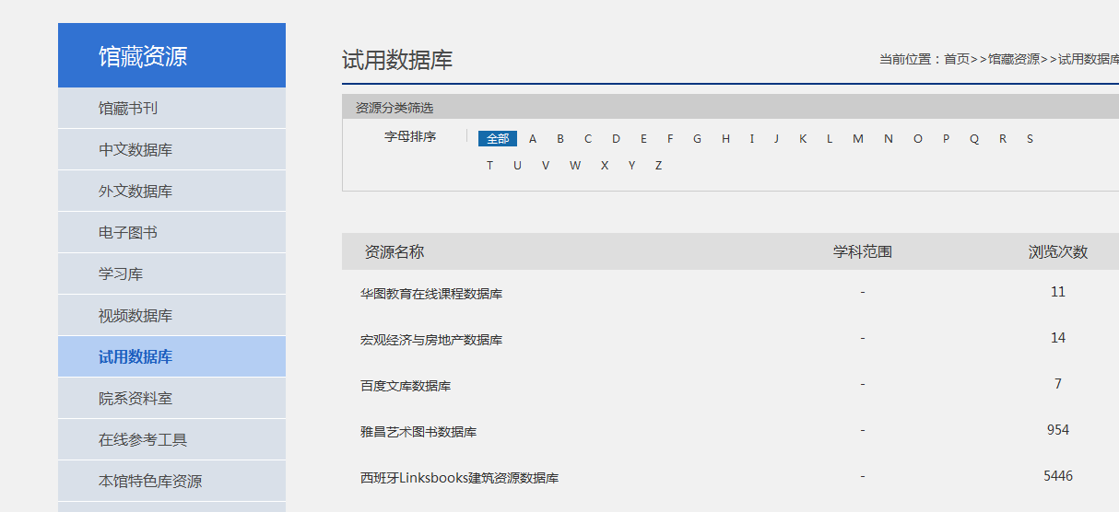The width and height of the screenshot is (1119, 512).
Task: Open 华图教育在线课程数据库 resource
Action: pos(431,294)
